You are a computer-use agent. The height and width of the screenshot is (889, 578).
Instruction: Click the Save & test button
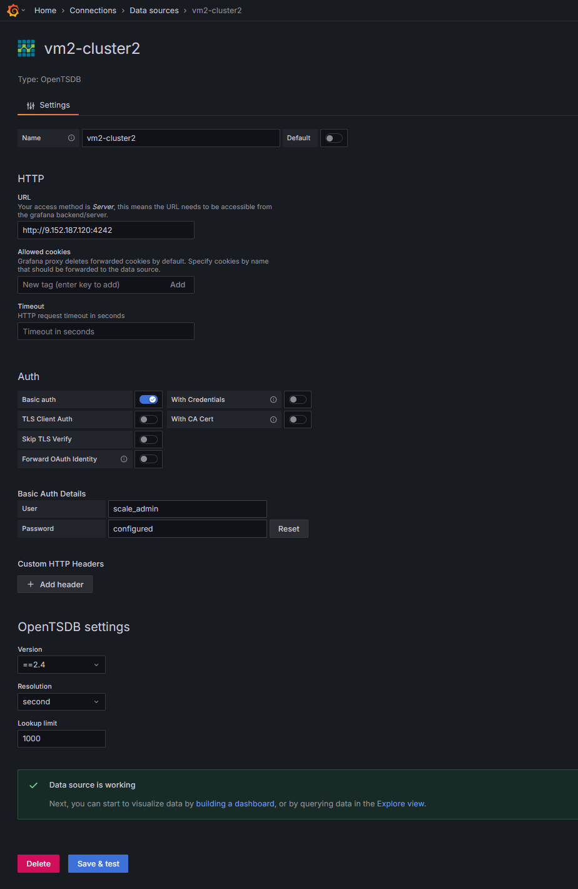98,864
